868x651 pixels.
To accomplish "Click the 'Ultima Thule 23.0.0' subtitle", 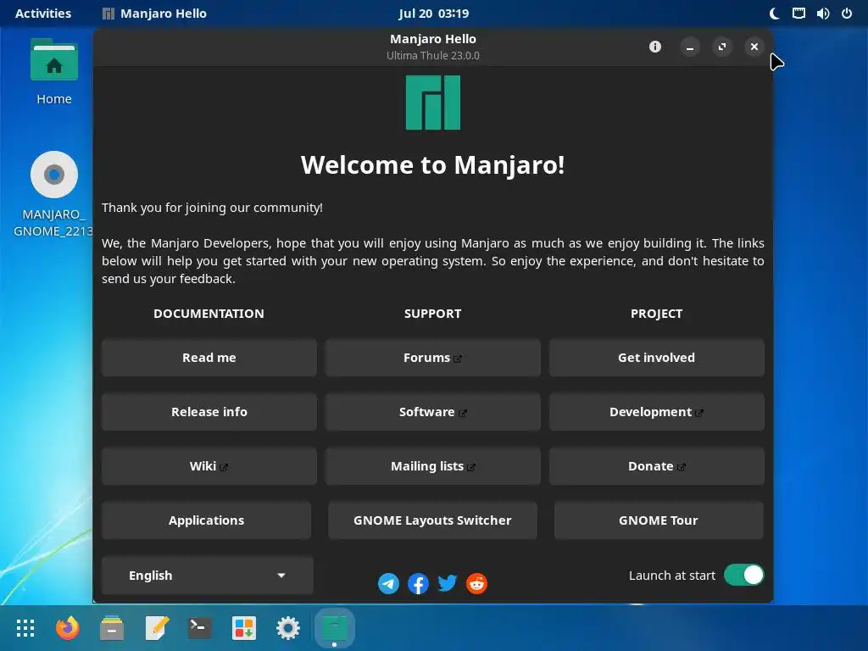I will click(x=433, y=55).
